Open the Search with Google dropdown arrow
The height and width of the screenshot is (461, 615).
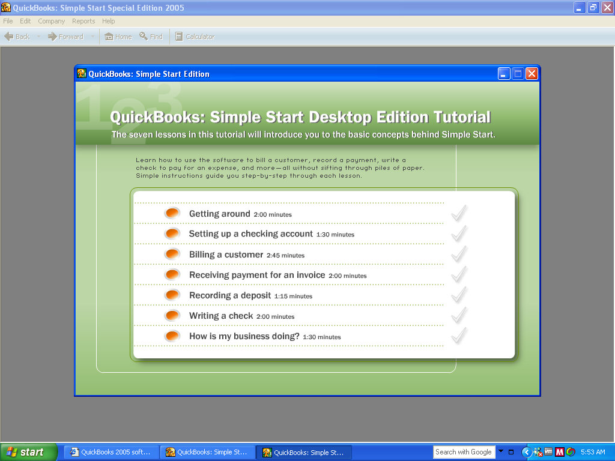point(501,451)
